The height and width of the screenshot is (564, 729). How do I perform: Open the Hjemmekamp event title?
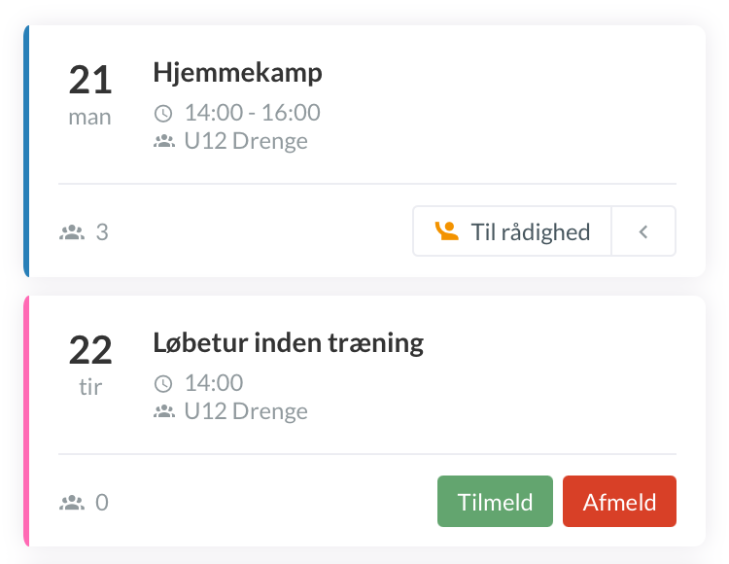coord(237,73)
